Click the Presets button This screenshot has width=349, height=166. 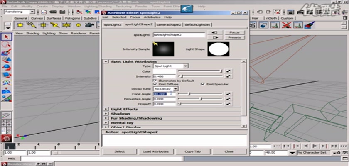click(x=234, y=37)
